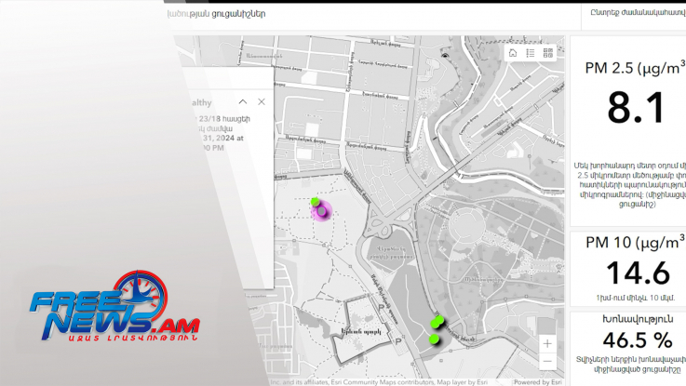The width and height of the screenshot is (686, 386).
Task: Zoom out with the minus button
Action: [547, 362]
